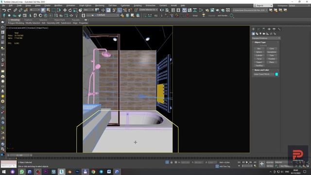Open WhatsApp from the taskbar
Screen dimensions: 311x175
pos(22,172)
